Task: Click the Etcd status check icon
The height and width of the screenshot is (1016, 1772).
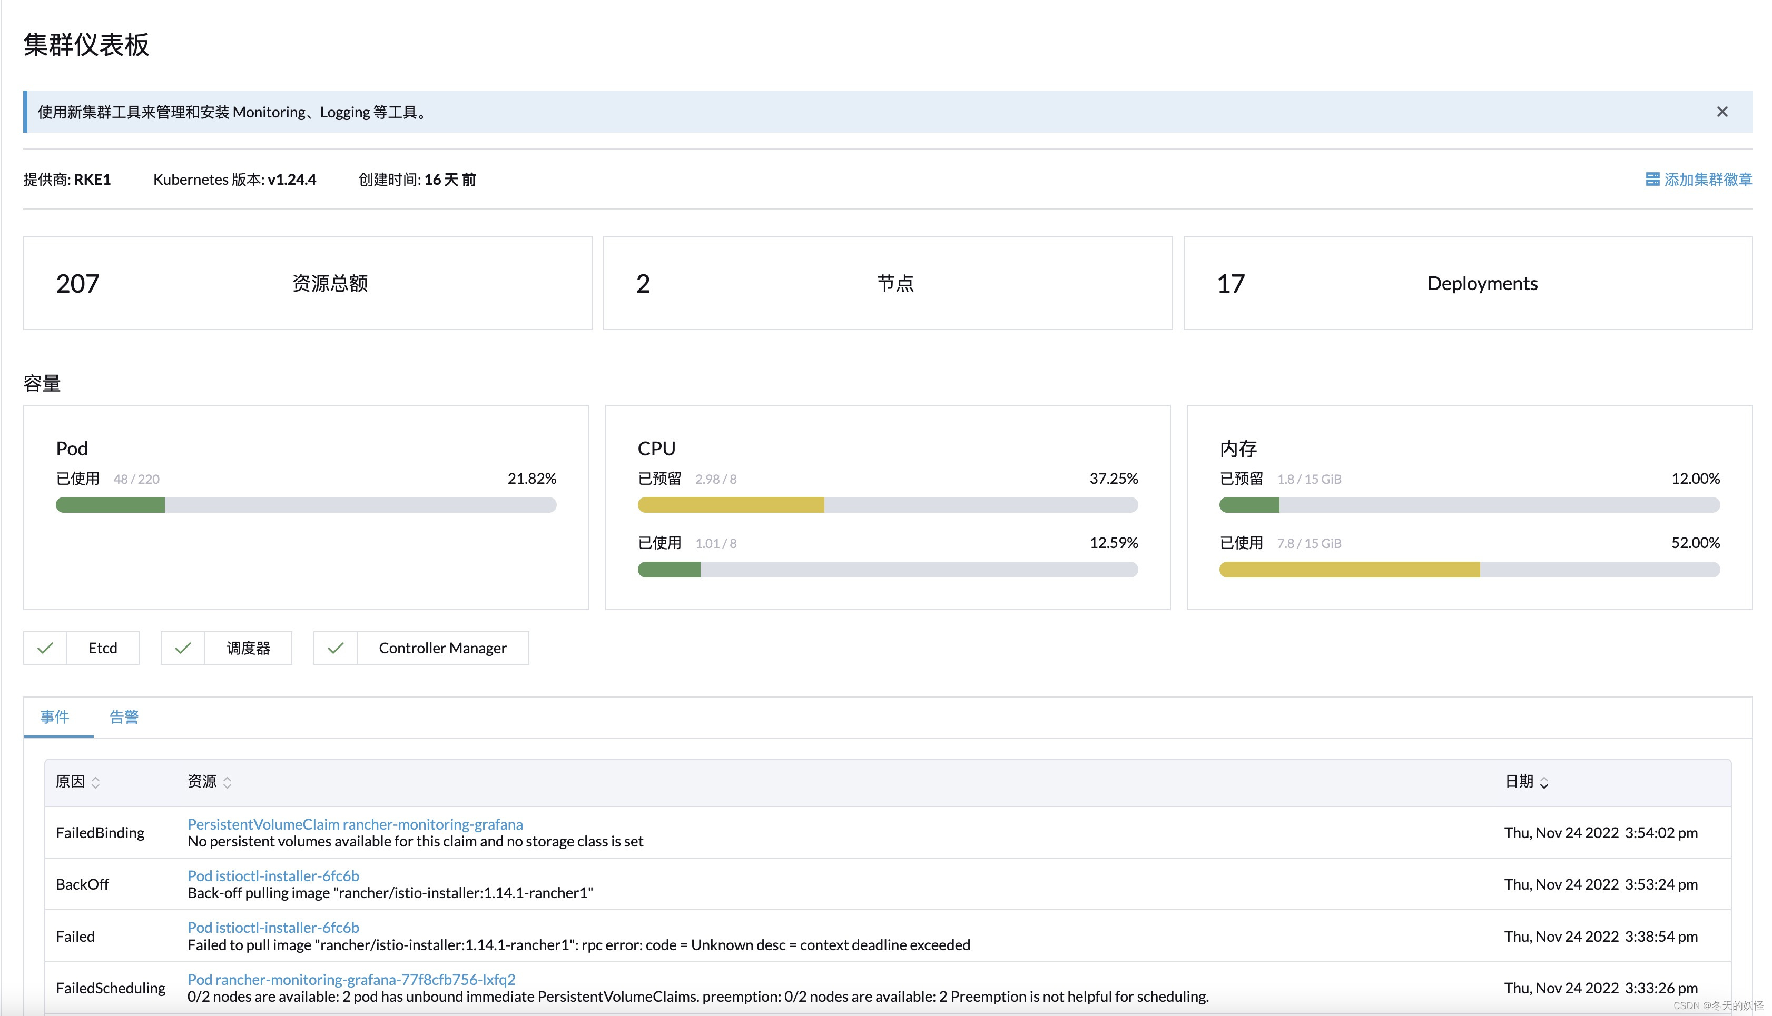Action: pos(45,648)
